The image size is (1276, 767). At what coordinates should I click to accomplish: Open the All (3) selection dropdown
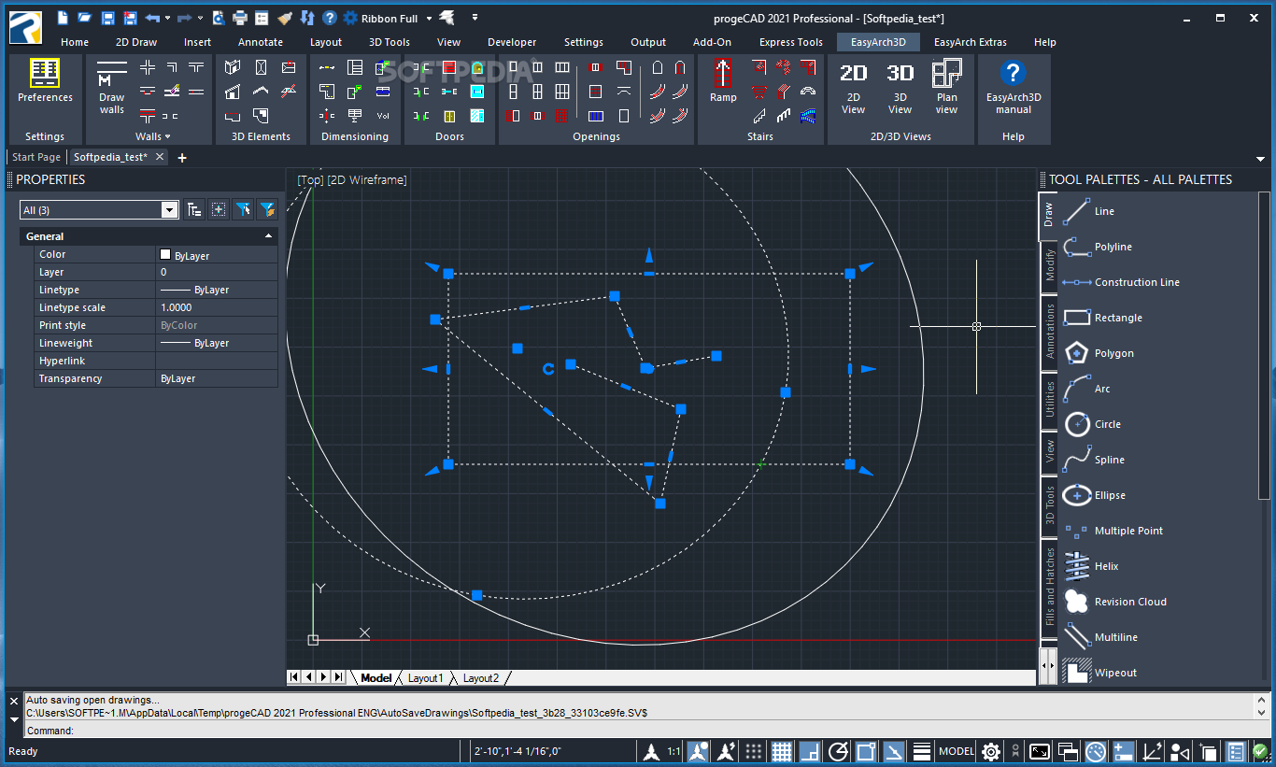click(x=169, y=210)
